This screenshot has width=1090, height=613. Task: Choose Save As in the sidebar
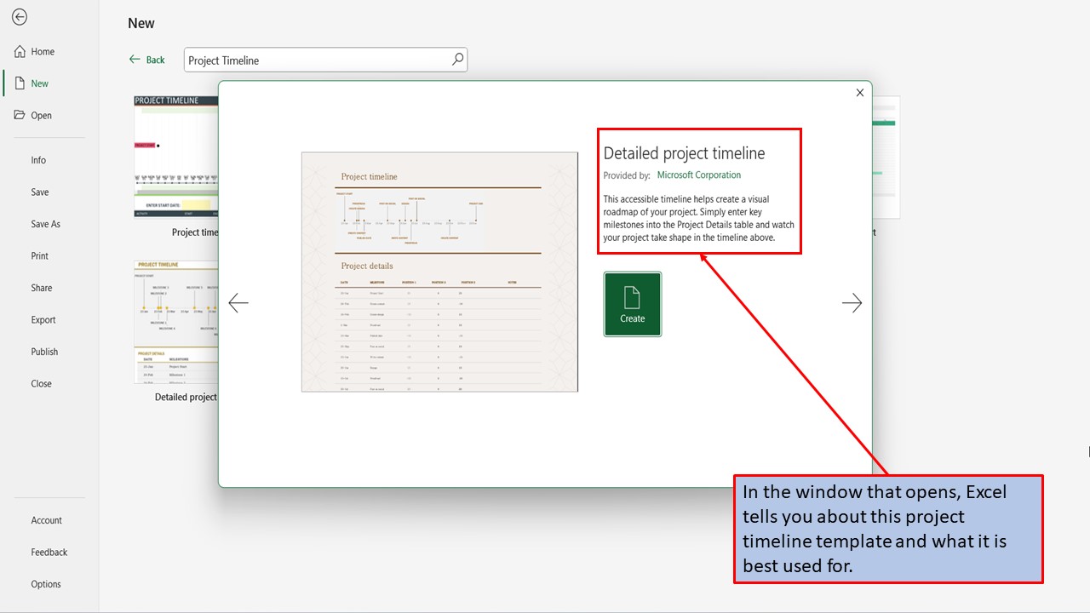(x=45, y=224)
